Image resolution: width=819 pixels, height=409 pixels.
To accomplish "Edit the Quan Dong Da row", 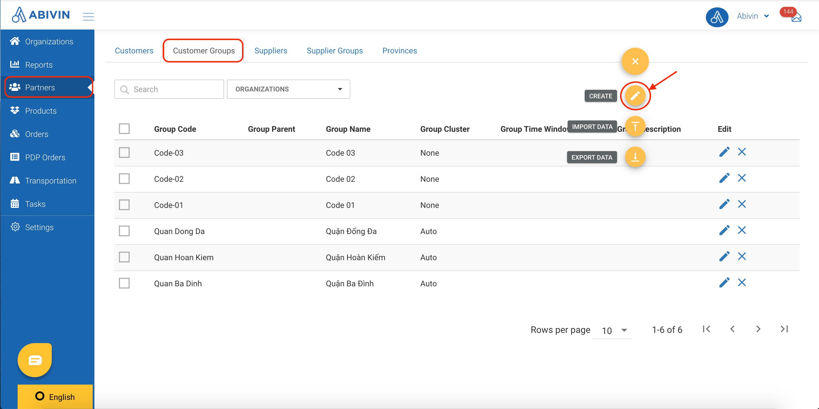I will coord(724,230).
